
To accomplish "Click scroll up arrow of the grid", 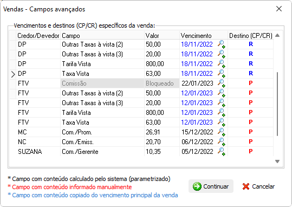I will click(277, 35).
